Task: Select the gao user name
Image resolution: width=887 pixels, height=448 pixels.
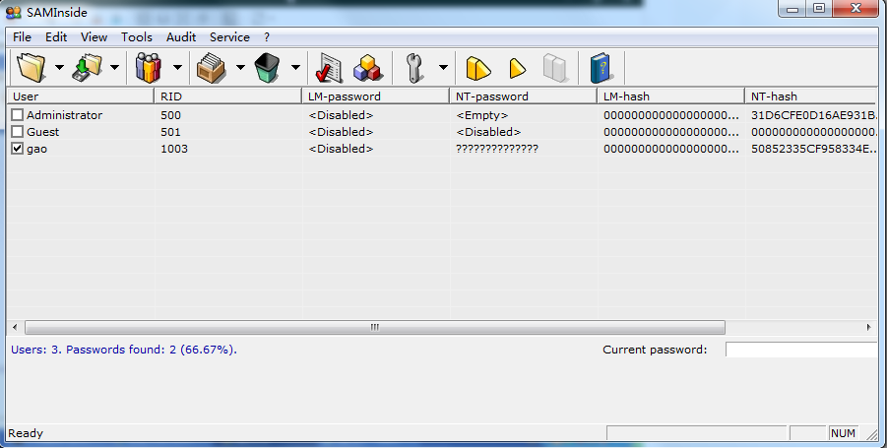Action: coord(36,149)
